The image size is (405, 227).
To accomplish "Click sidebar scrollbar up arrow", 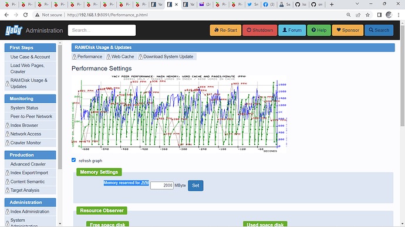I will tap(60, 43).
